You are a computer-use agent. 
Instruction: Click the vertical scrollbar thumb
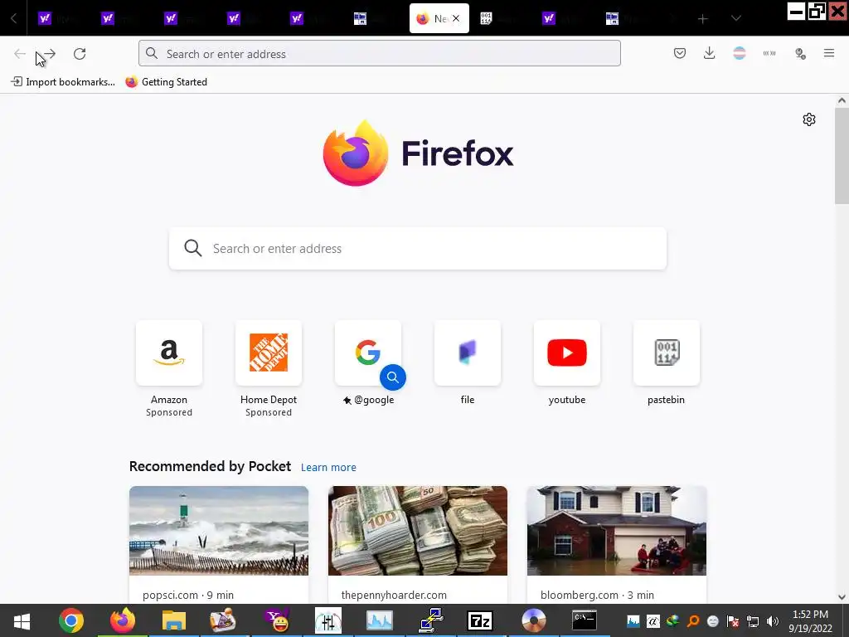pyautogui.click(x=842, y=155)
